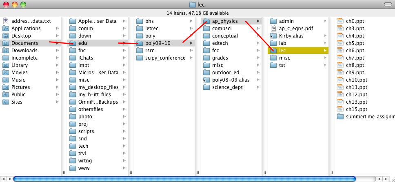Select the letrec folder name

(152, 29)
